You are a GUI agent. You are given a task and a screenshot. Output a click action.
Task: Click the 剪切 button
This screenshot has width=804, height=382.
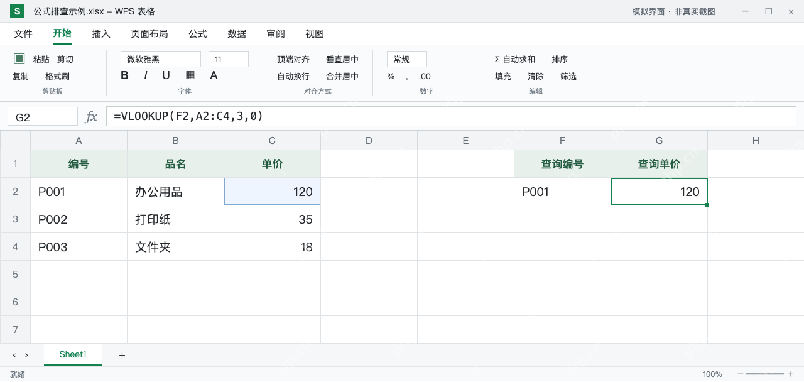pos(65,59)
